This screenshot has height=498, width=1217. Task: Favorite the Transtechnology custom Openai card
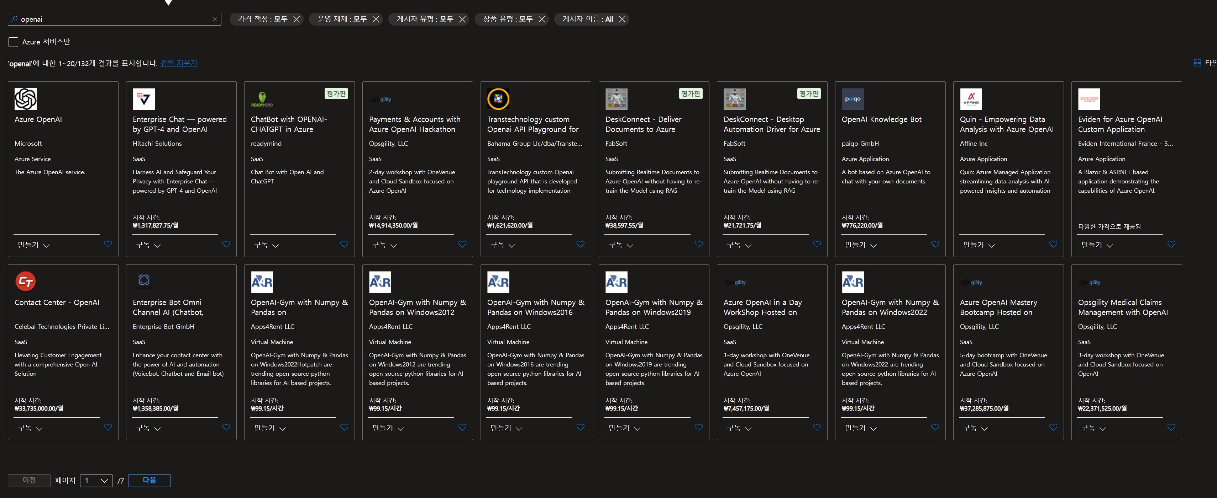580,244
